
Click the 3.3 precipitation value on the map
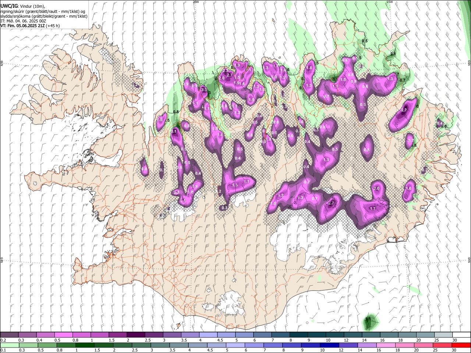coord(204,90)
